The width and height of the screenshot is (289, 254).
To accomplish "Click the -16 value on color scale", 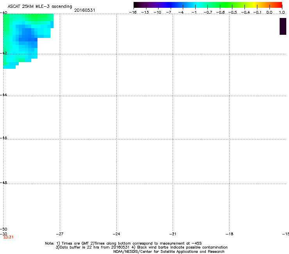I will pos(133,13).
